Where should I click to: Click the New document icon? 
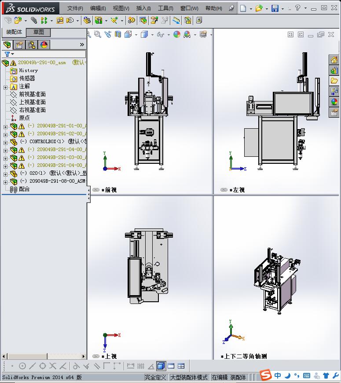[x=243, y=8]
